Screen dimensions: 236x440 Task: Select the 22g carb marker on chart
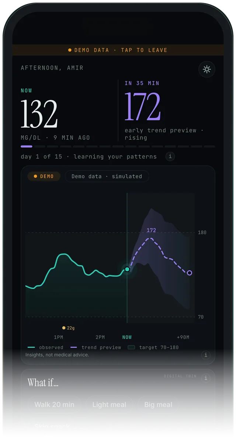(x=68, y=328)
